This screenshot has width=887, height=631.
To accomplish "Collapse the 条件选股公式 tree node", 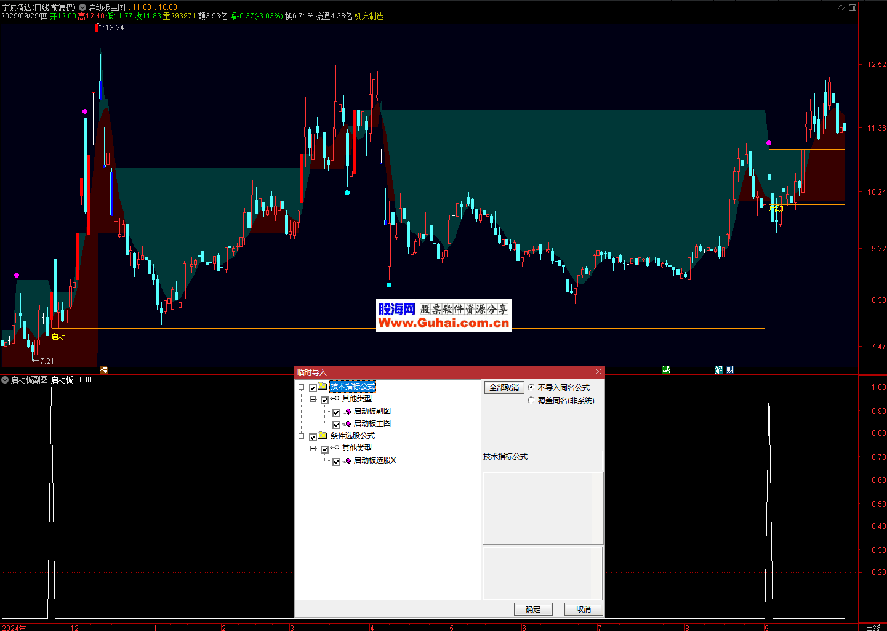I will (x=302, y=436).
